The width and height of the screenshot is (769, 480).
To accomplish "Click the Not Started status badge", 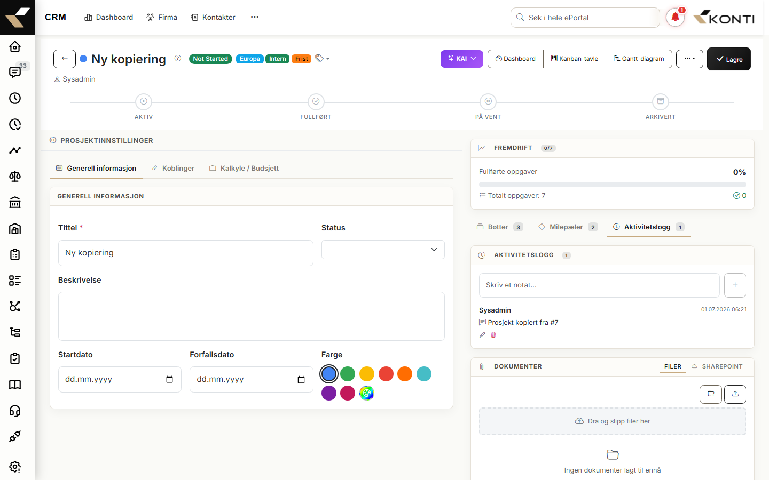I will tap(210, 59).
